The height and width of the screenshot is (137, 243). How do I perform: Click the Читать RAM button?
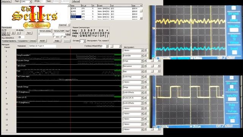pyautogui.click(x=59, y=31)
